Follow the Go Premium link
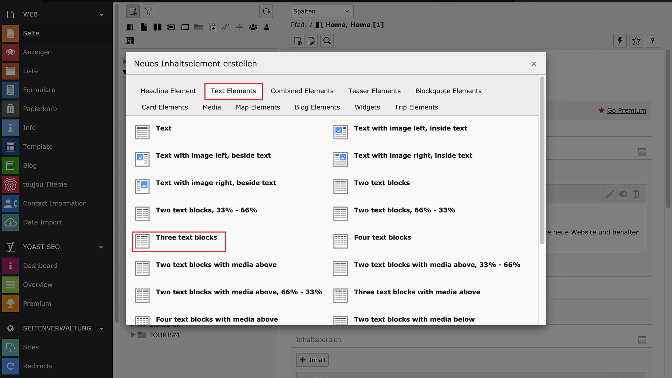The height and width of the screenshot is (378, 672). coord(626,110)
